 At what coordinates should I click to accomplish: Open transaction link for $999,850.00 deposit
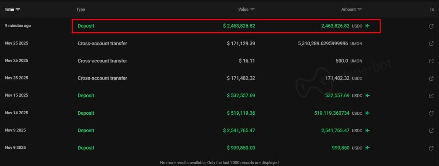(x=431, y=148)
